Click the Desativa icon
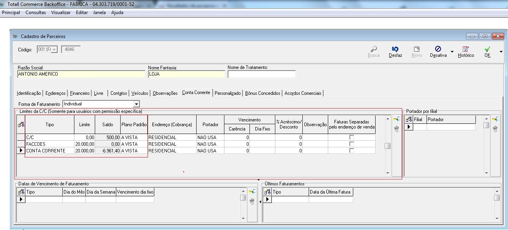Screen dimensions: 508x230 tap(438, 49)
